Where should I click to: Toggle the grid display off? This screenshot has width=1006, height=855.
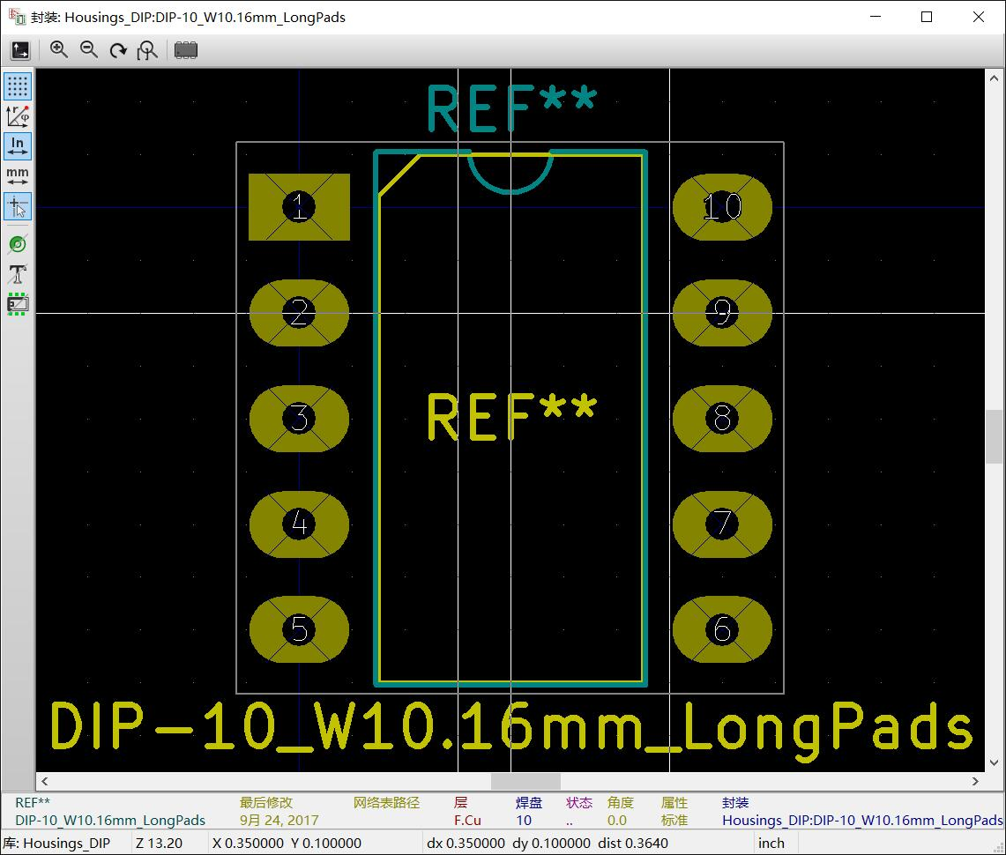(18, 86)
